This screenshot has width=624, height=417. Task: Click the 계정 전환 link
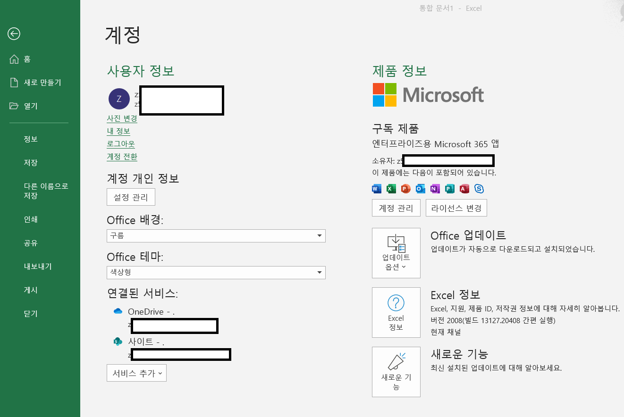(x=122, y=157)
